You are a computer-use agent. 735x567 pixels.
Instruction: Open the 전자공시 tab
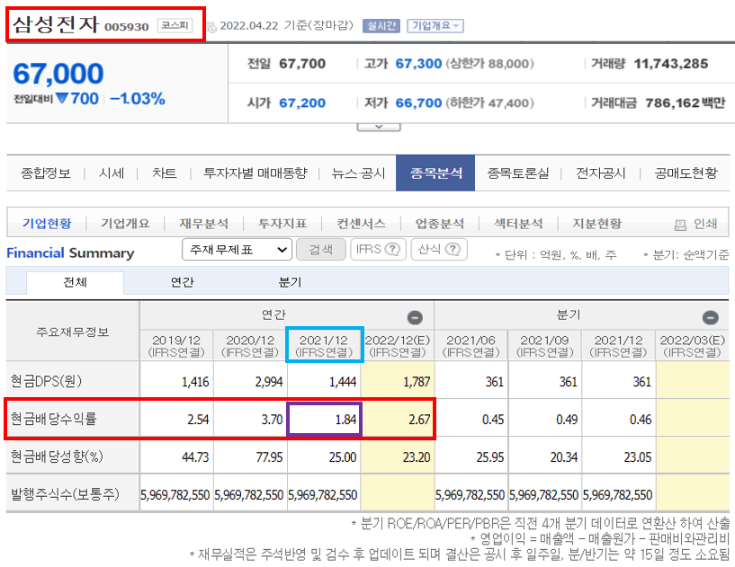click(x=600, y=173)
